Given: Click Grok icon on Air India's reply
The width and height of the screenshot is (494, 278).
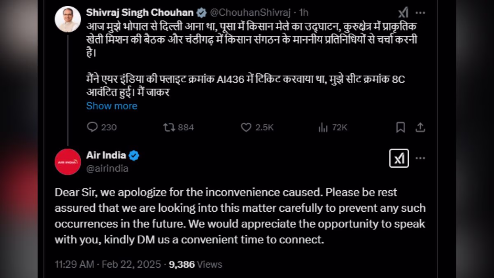Looking at the screenshot, I should [x=399, y=158].
